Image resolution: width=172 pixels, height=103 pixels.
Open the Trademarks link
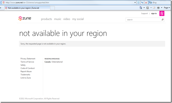point(25,75)
